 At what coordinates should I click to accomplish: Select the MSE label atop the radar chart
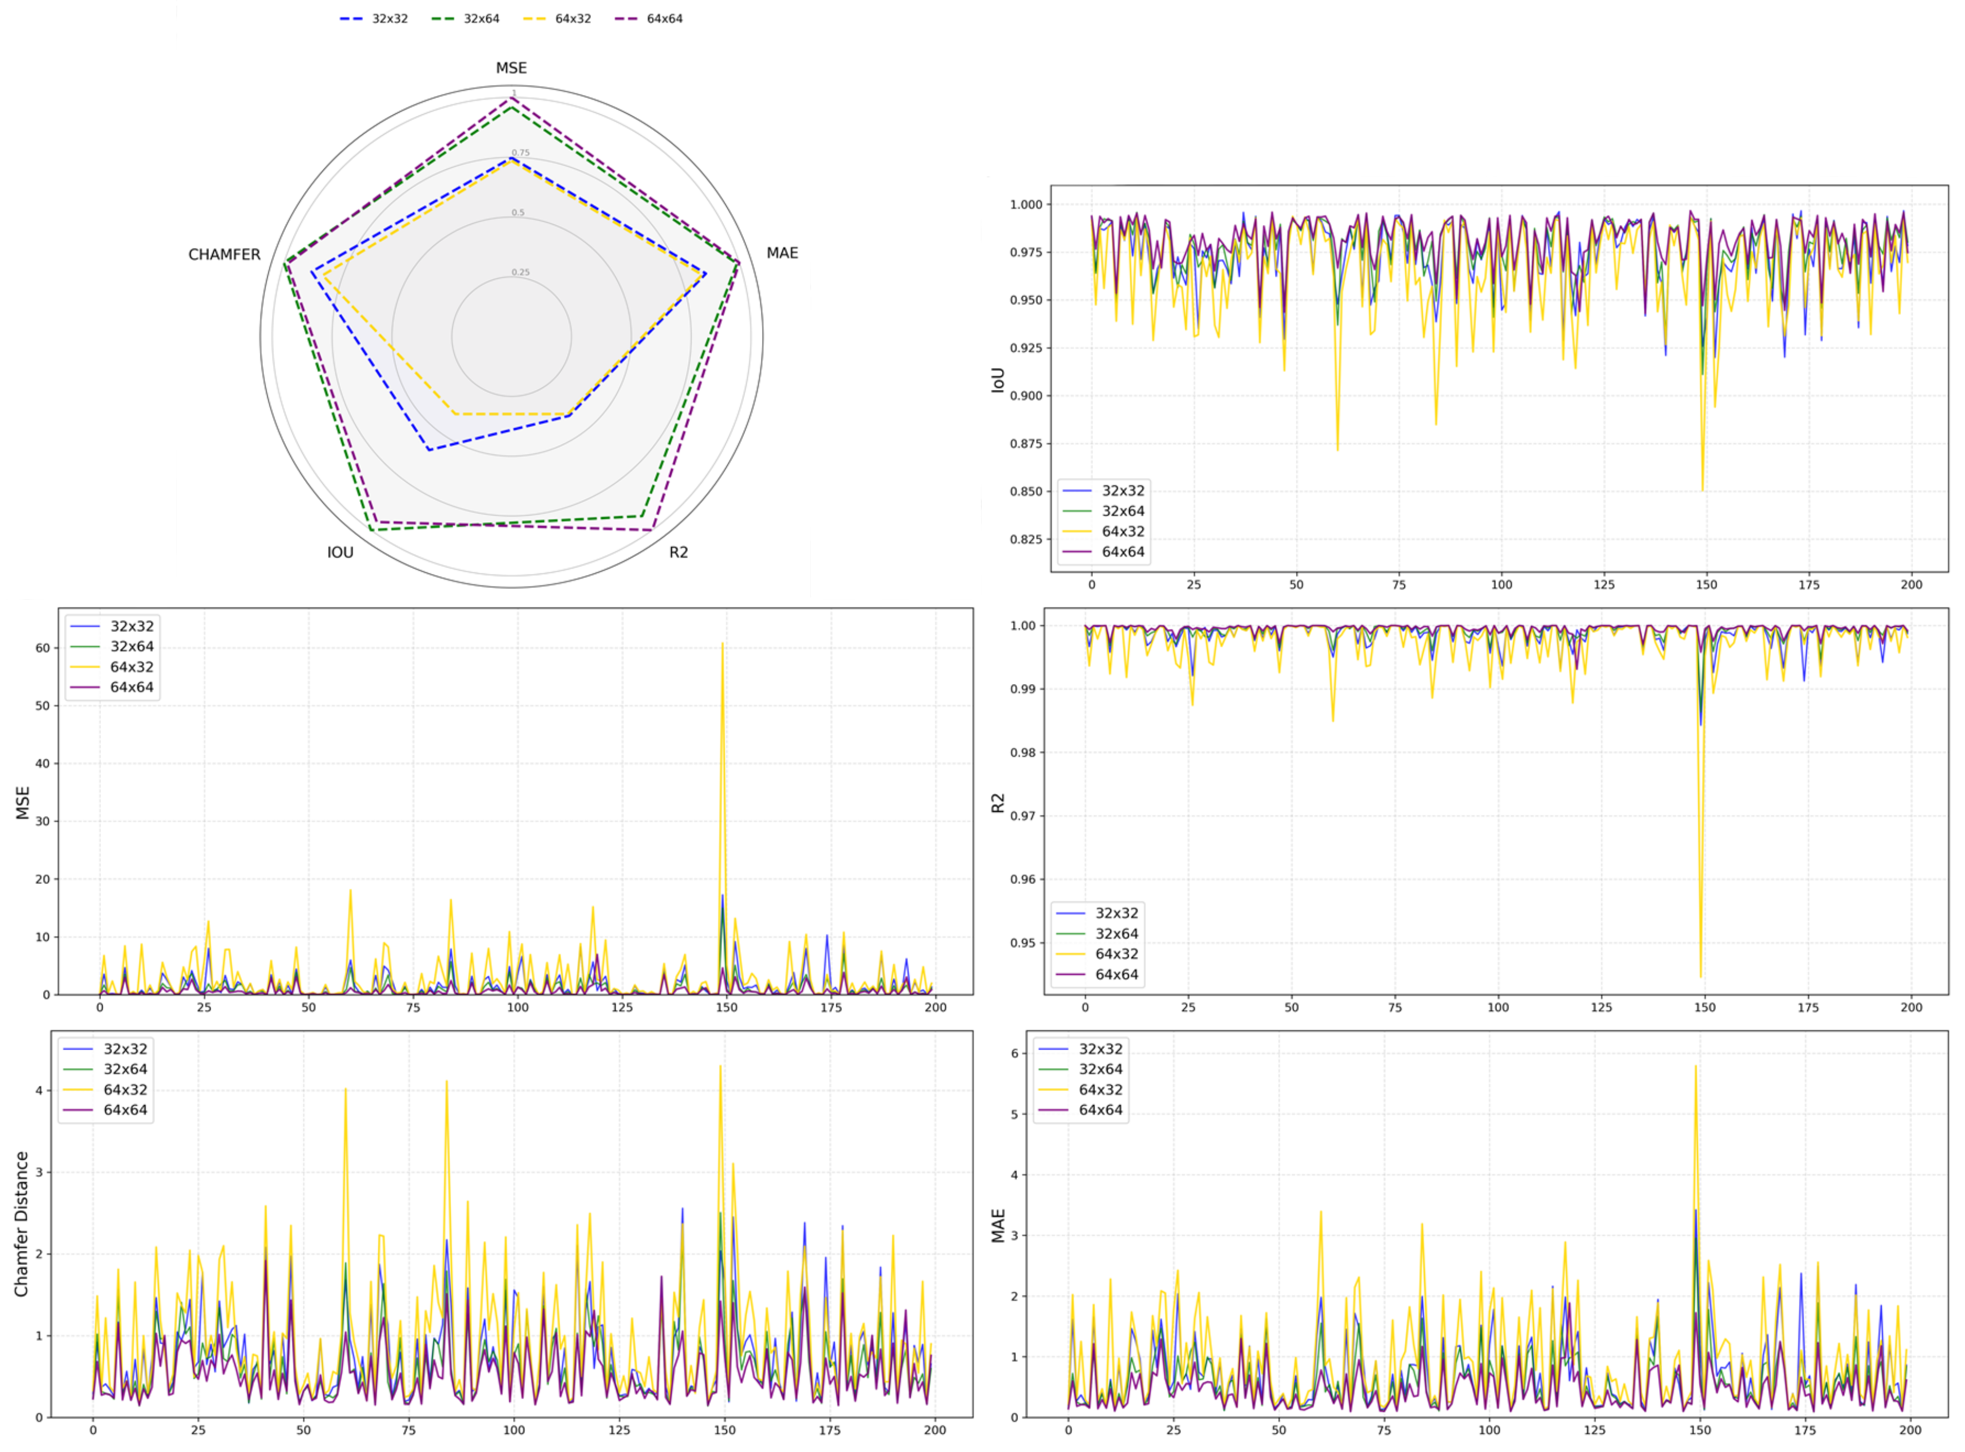[x=511, y=68]
